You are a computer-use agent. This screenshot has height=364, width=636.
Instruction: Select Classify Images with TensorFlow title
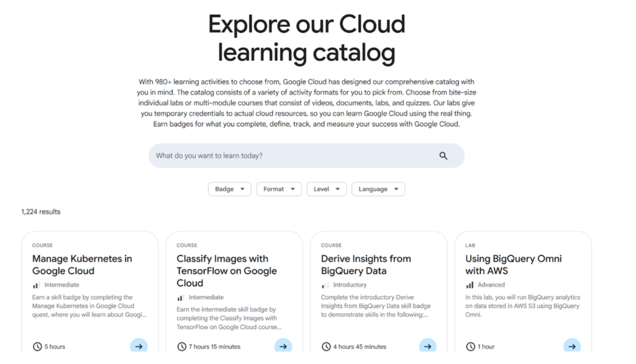click(x=227, y=271)
